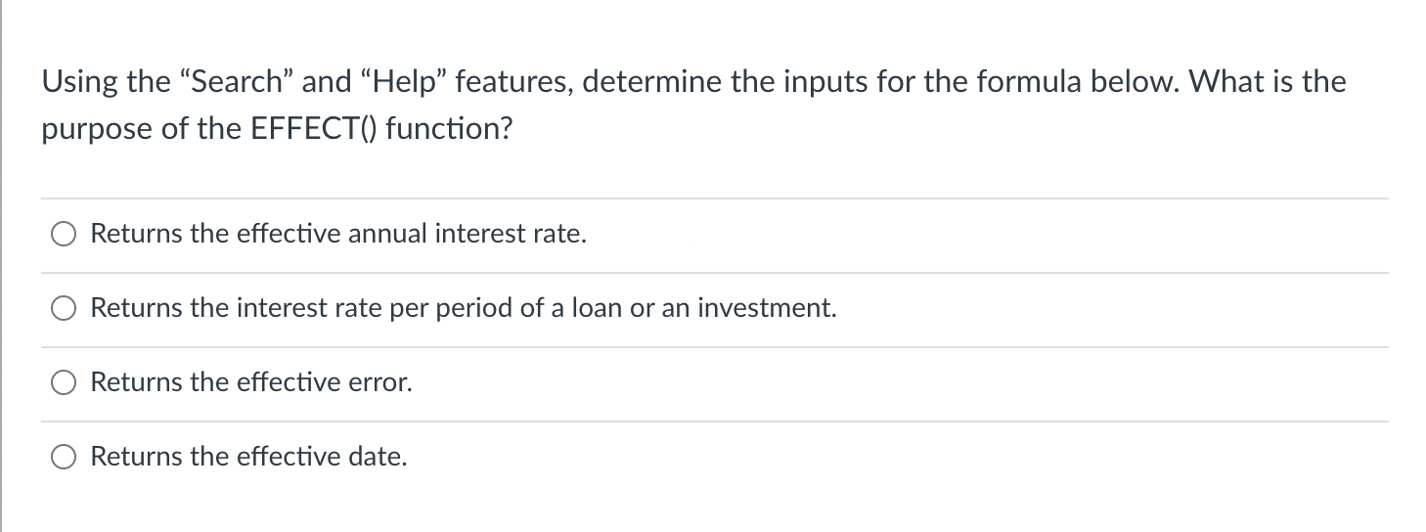Click label text 'Returns the effective error.'
The width and height of the screenshot is (1426, 532).
[x=251, y=383]
